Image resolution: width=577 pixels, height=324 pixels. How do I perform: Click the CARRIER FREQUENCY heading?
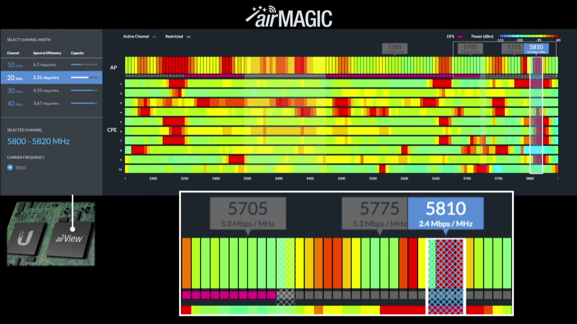pos(26,157)
